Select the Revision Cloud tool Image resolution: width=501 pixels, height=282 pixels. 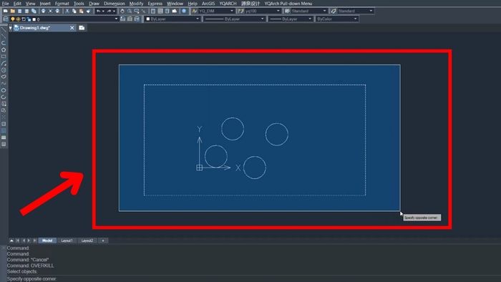pyautogui.click(x=4, y=77)
